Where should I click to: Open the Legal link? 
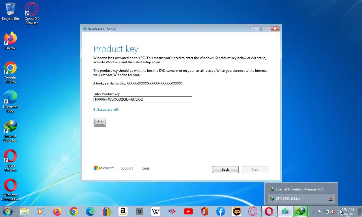tap(146, 168)
